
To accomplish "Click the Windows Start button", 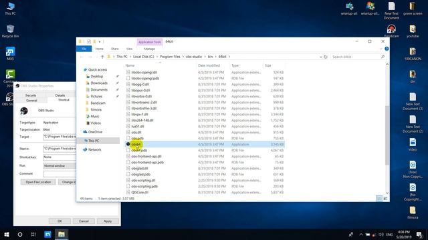I will tap(7, 234).
